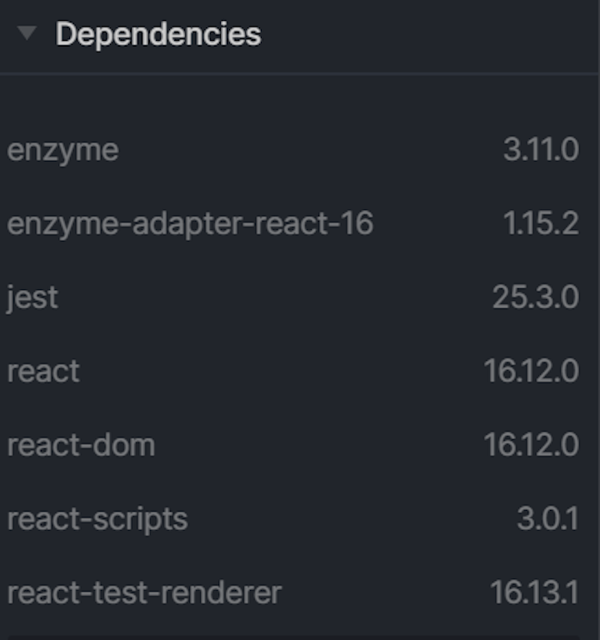600x640 pixels.
Task: Select the jest dependency
Action: point(32,298)
